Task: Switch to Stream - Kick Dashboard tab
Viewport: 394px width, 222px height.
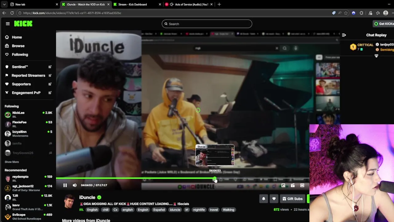Action: click(137, 4)
